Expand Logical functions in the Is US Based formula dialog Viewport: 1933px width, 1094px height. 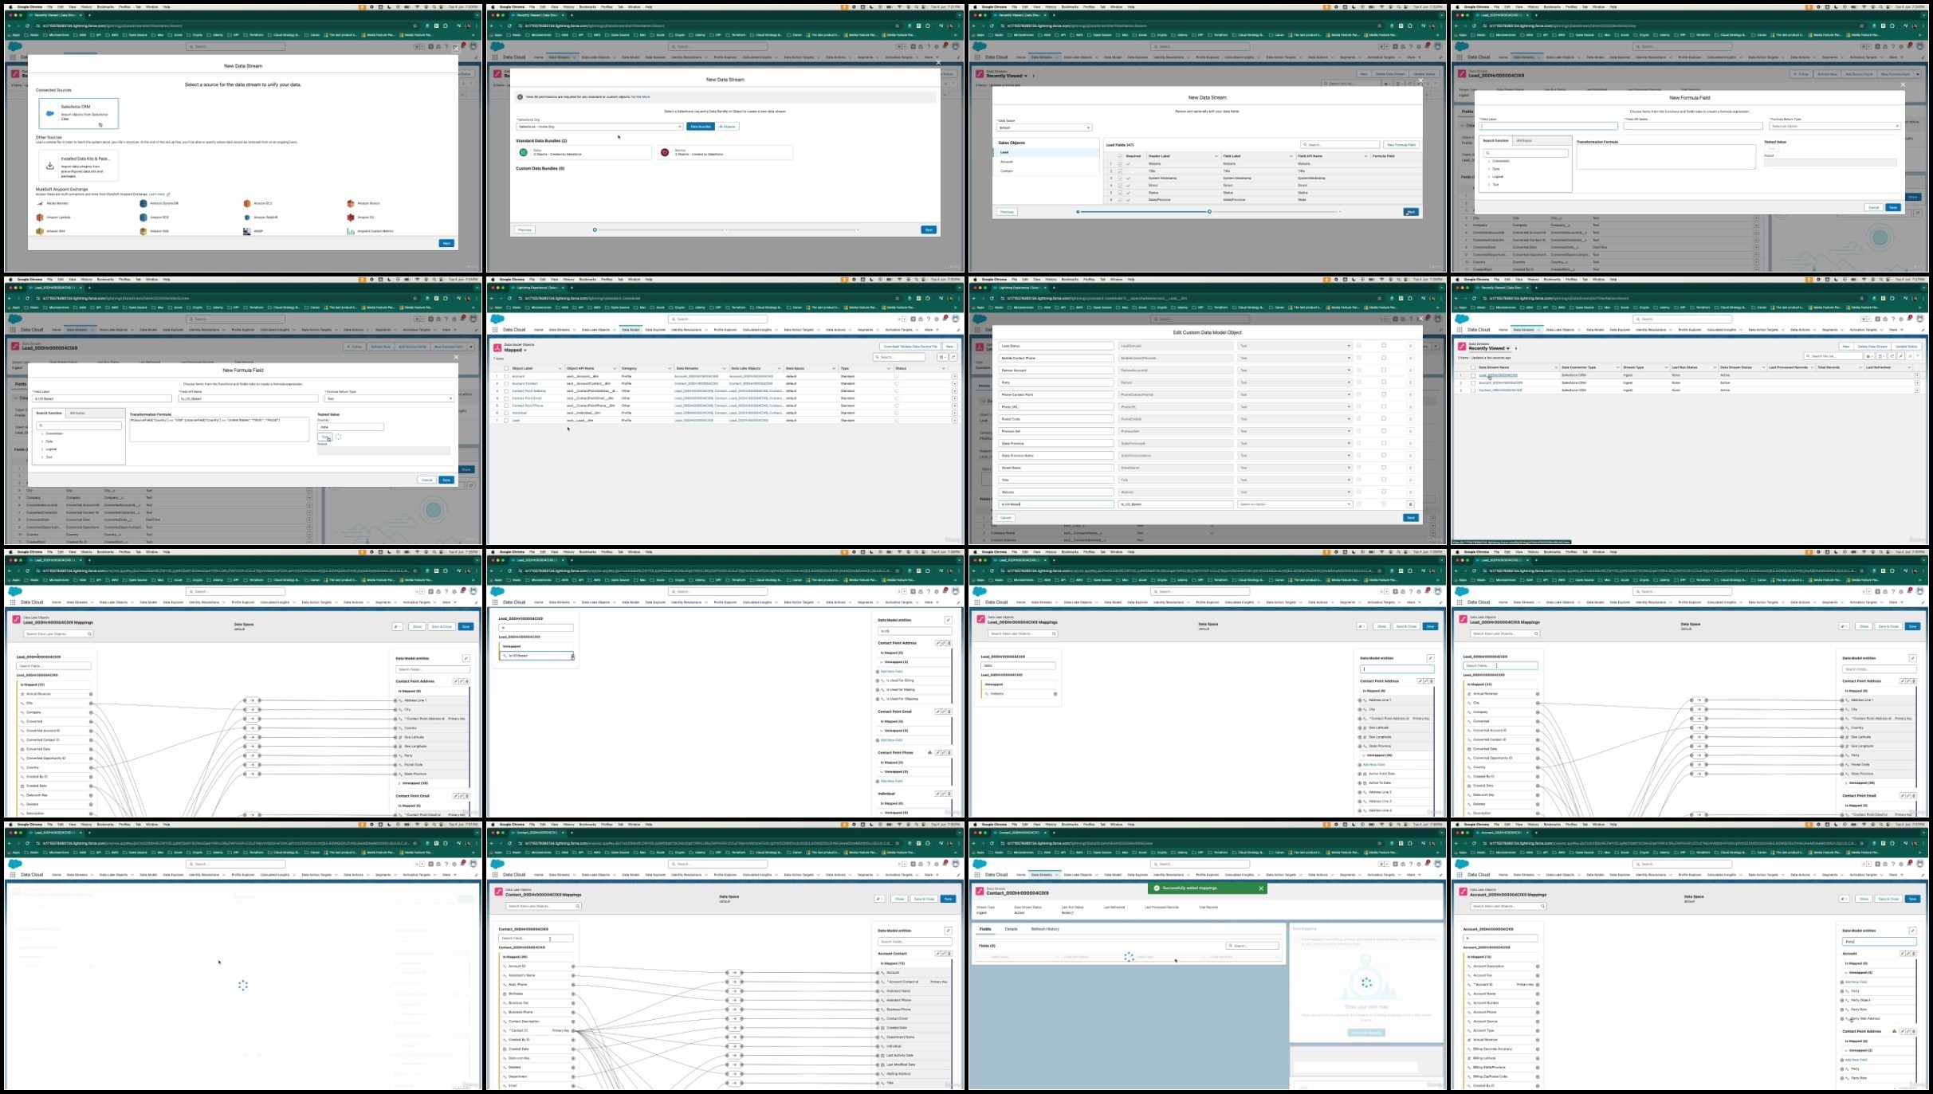pyautogui.click(x=42, y=449)
